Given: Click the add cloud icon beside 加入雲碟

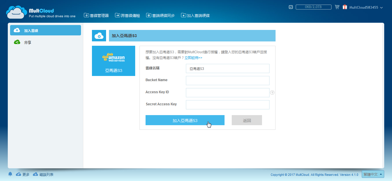Looking at the screenshot, I should coord(17,30).
